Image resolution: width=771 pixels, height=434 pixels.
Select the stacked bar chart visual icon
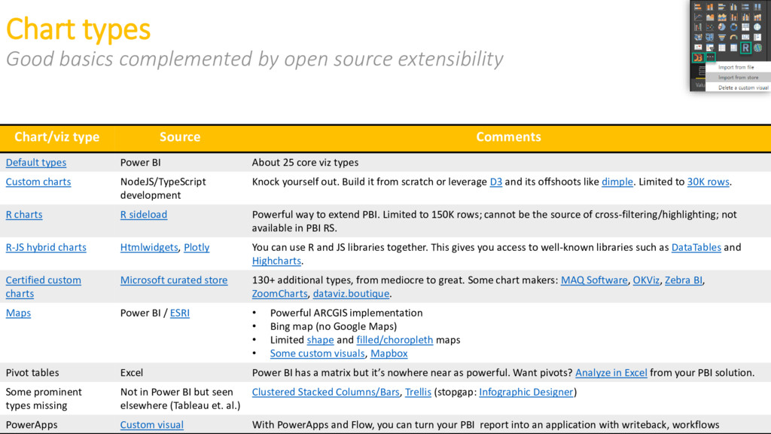pyautogui.click(x=698, y=7)
